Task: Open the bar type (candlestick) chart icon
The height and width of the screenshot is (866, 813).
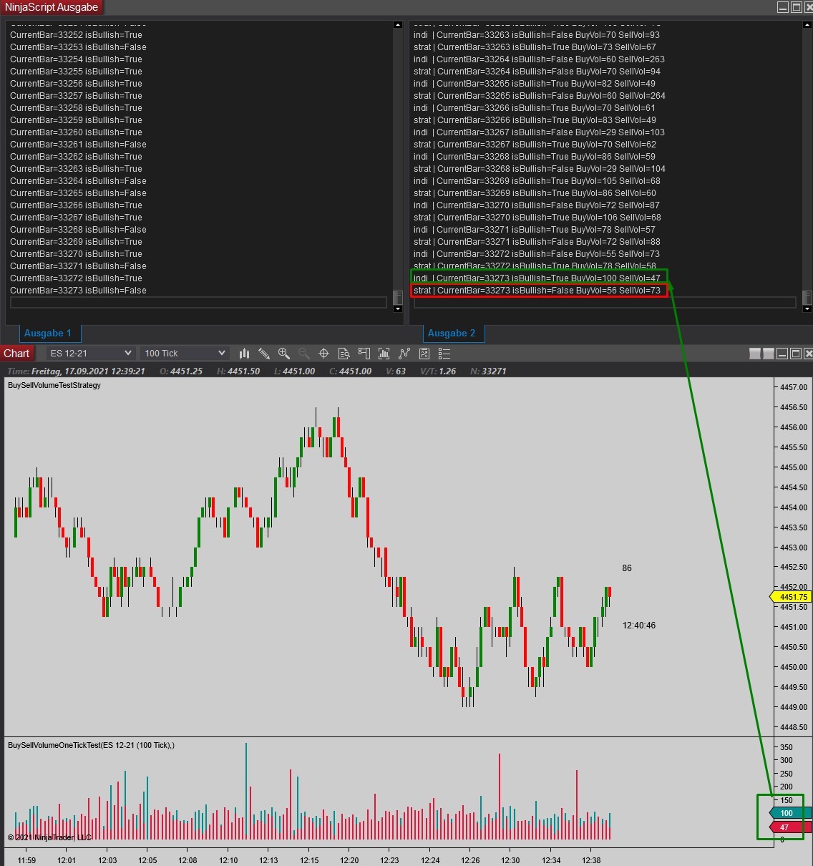Action: coord(244,354)
